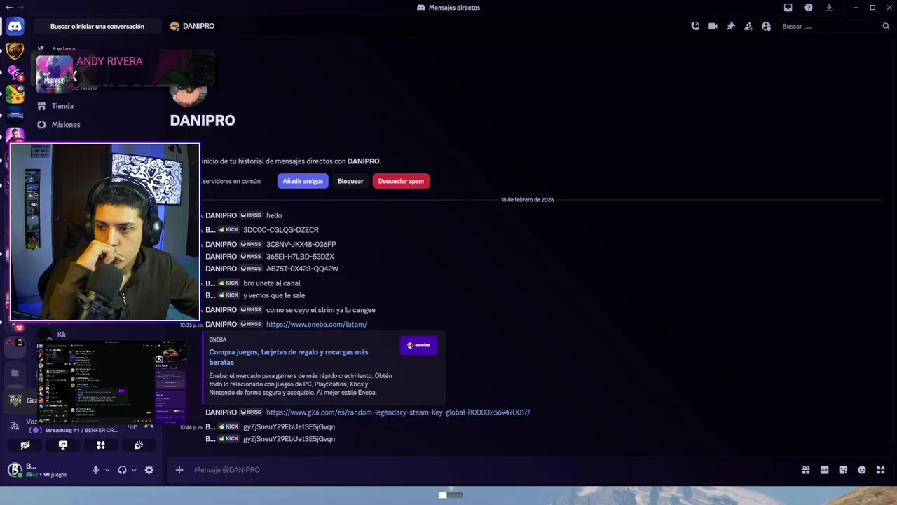The image size is (897, 505).
Task: Open the emoji picker
Action: pos(862,470)
